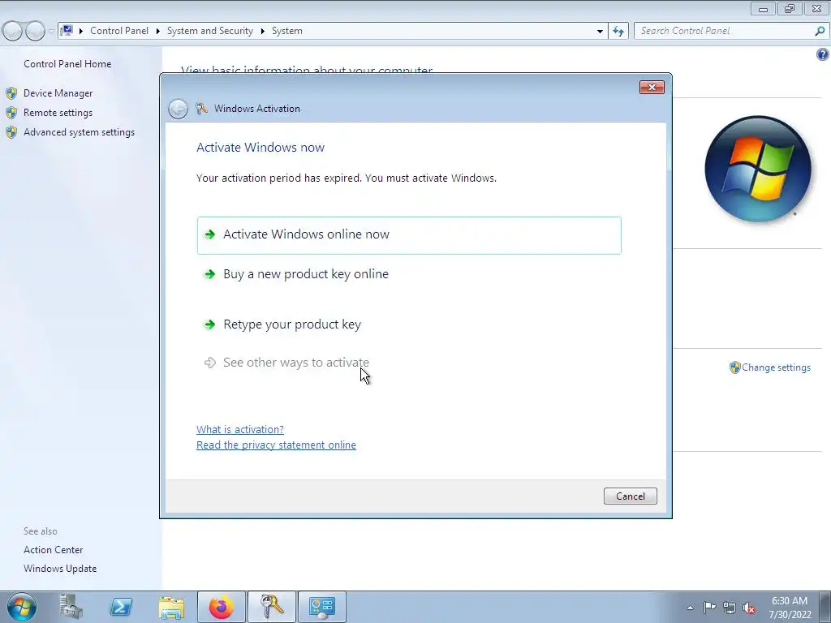Select System and Security in the breadcrumb
The width and height of the screenshot is (831, 623).
[x=210, y=31]
